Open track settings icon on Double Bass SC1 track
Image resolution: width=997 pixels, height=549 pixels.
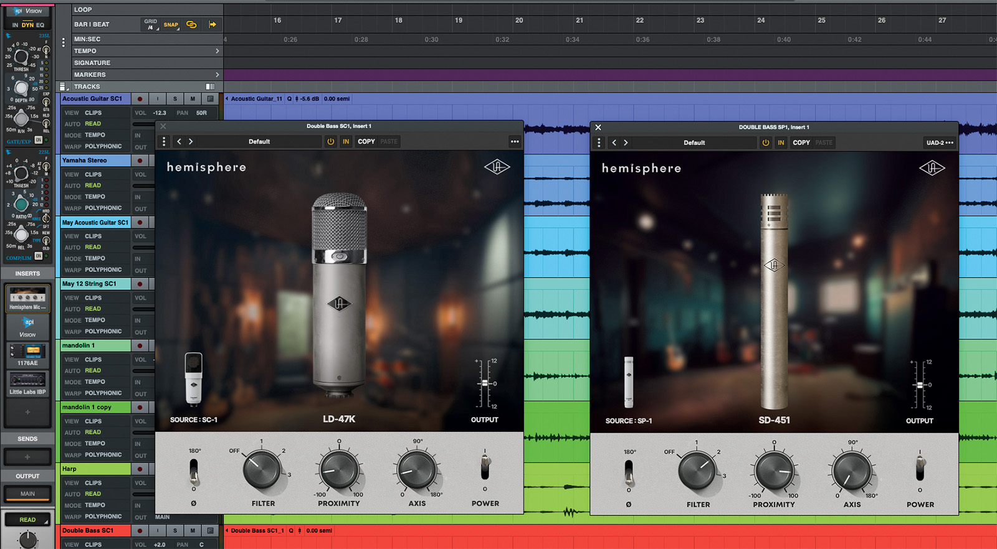pyautogui.click(x=211, y=531)
